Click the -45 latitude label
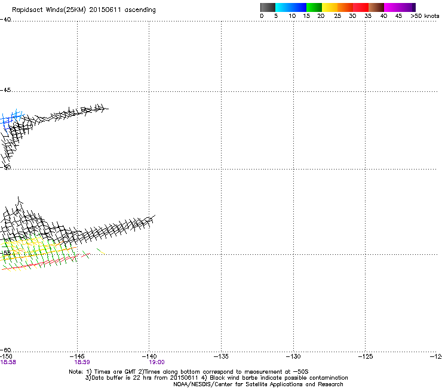 click(x=5, y=90)
